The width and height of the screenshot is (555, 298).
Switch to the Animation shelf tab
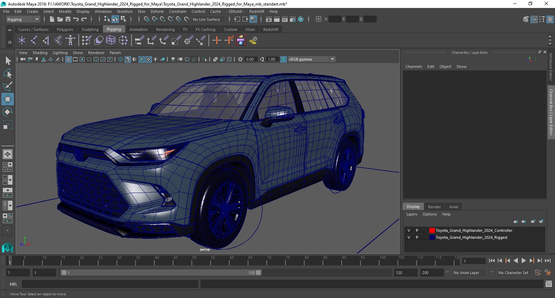[x=138, y=29]
